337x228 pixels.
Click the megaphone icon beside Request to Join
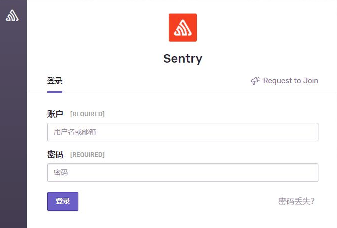click(255, 81)
